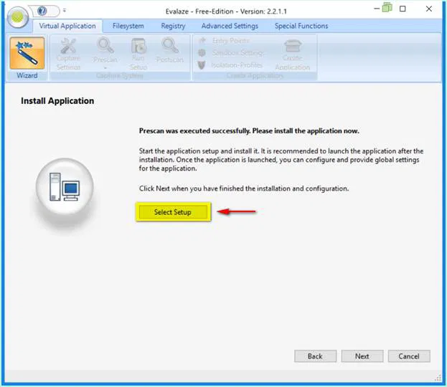This screenshot has width=447, height=387.
Task: Switch to the Filesystem tab
Action: point(128,26)
